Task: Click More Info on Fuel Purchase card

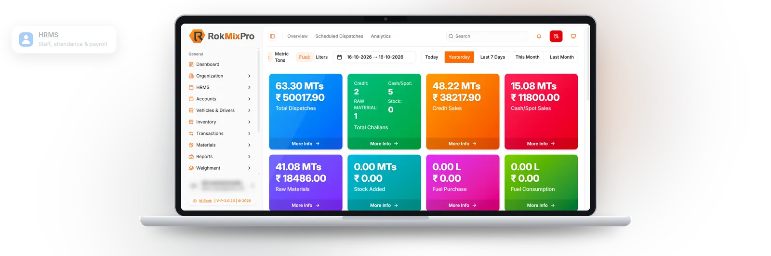Action: tap(463, 205)
